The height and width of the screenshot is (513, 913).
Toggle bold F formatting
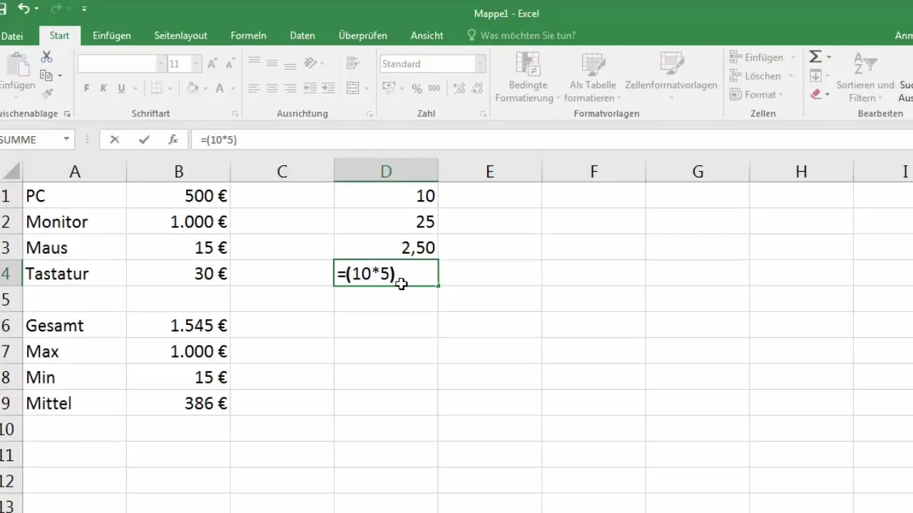pyautogui.click(x=86, y=88)
